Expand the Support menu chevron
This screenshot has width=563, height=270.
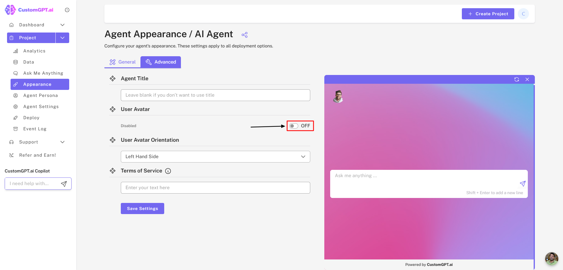click(62, 142)
